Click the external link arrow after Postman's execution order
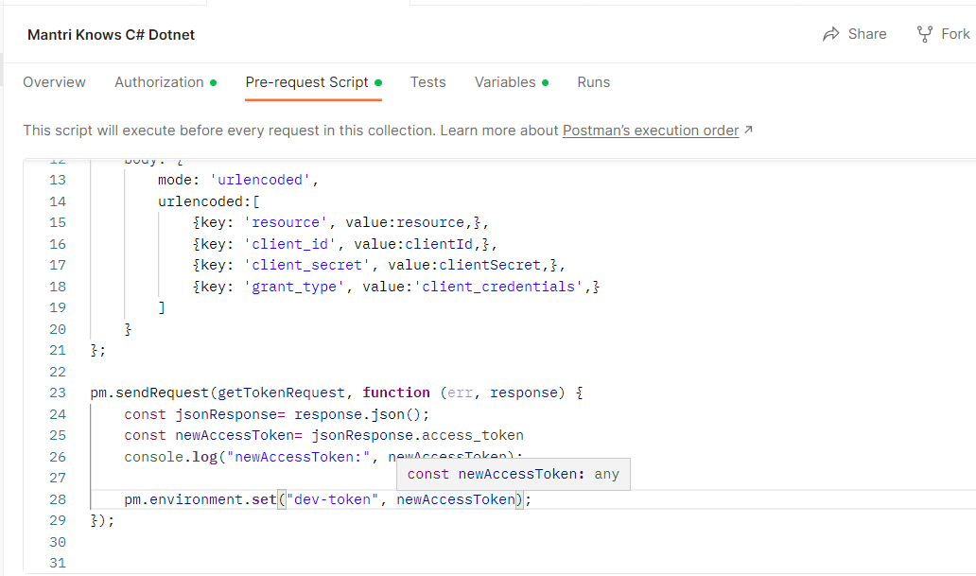The width and height of the screenshot is (976, 576). pyautogui.click(x=746, y=130)
